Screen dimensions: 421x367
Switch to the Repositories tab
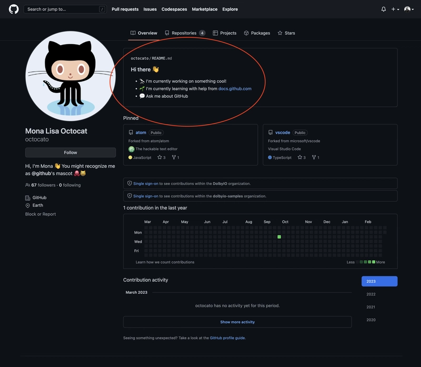coord(185,33)
